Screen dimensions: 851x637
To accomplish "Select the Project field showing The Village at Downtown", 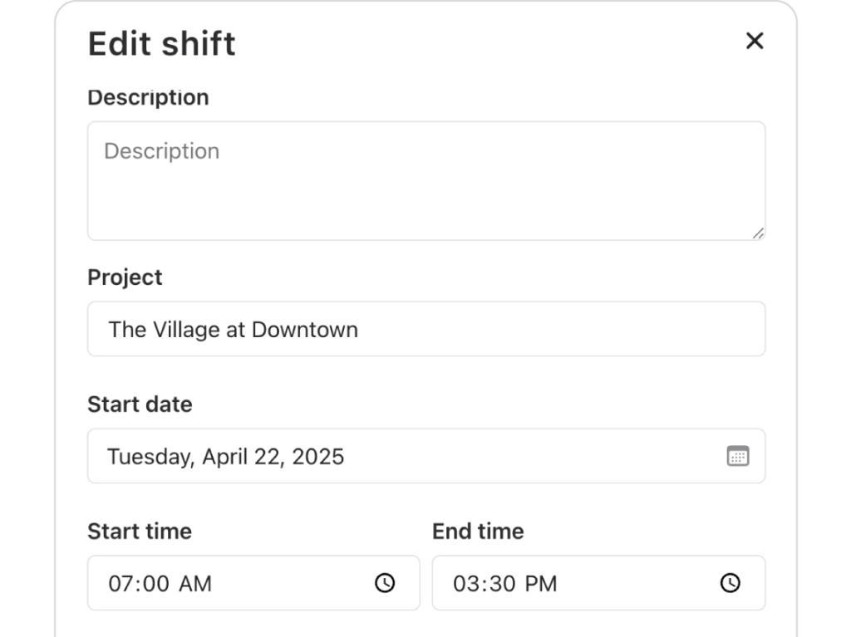I will (x=425, y=329).
